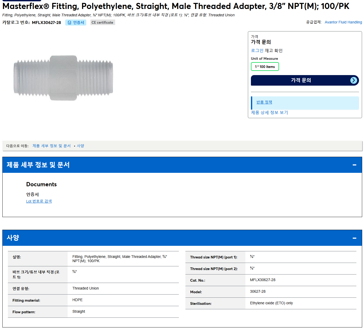Viewport: 364px width, 333px height.
Task: Collapse the 제품 세부 정보 및 문서 section
Action: point(355,165)
